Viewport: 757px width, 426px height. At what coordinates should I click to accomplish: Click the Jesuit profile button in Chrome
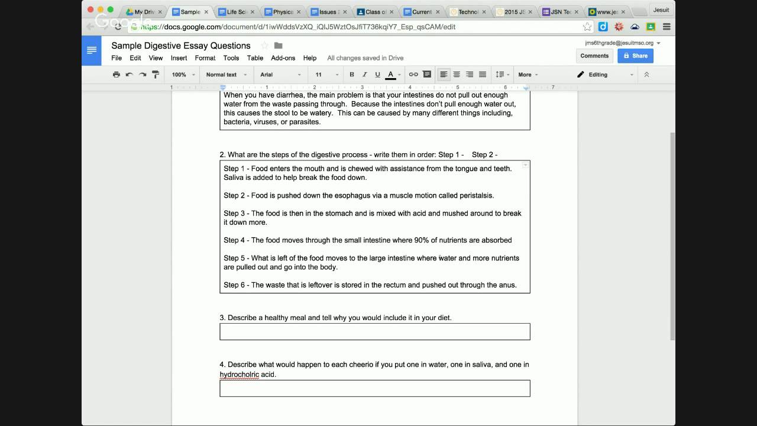click(x=661, y=9)
